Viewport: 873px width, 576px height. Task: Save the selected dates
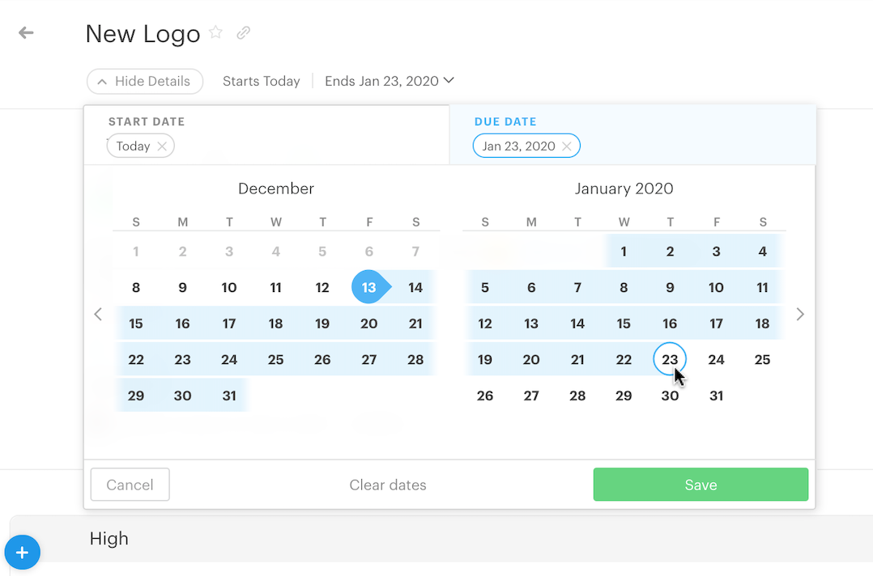point(701,485)
